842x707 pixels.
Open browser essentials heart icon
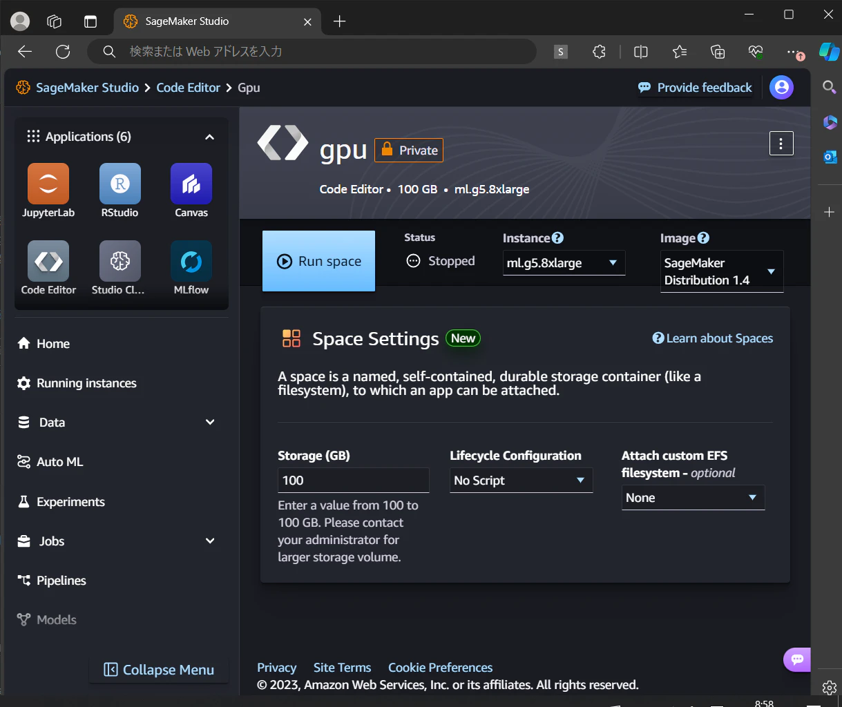(x=756, y=52)
